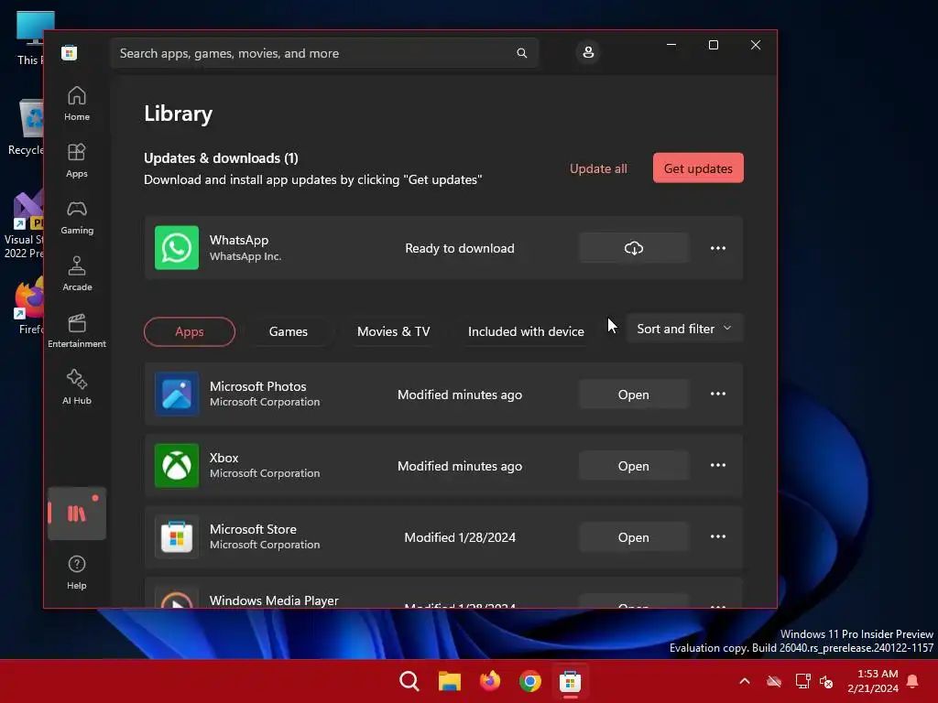Launch Chrome from taskbar

[x=530, y=681]
